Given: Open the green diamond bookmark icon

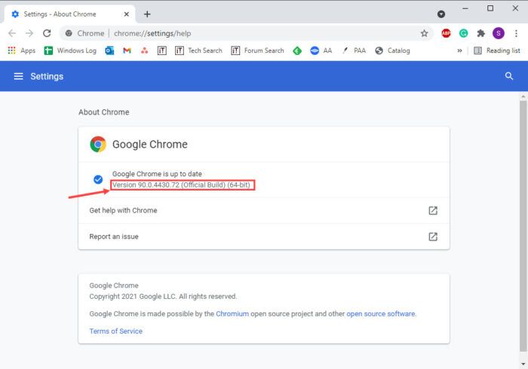Looking at the screenshot, I should 297,50.
